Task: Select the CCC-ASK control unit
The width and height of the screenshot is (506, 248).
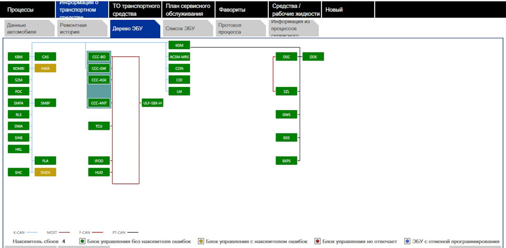Action: point(99,80)
